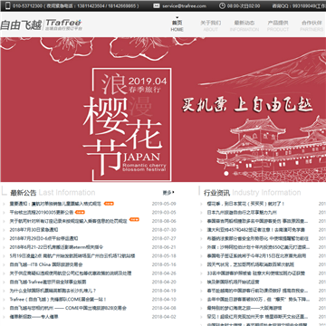Open the 20190305 更新公告 notice
The height and width of the screenshot is (326, 326).
(42, 213)
